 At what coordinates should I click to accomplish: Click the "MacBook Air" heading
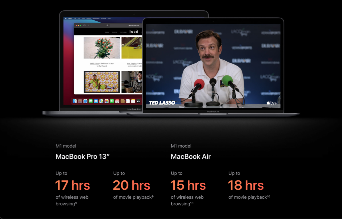[191, 157]
